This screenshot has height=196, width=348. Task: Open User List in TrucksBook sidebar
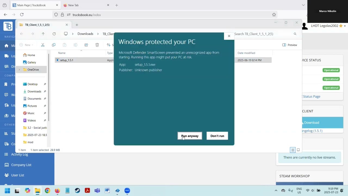pos(18,175)
